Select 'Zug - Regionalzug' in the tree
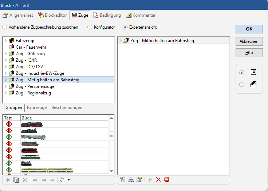The width and height of the screenshot is (268, 191). coord(33,93)
